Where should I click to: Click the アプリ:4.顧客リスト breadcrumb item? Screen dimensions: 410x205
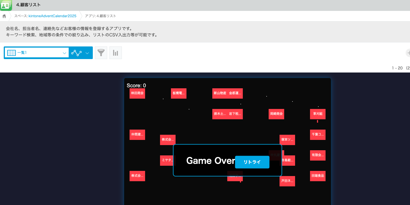(100, 16)
